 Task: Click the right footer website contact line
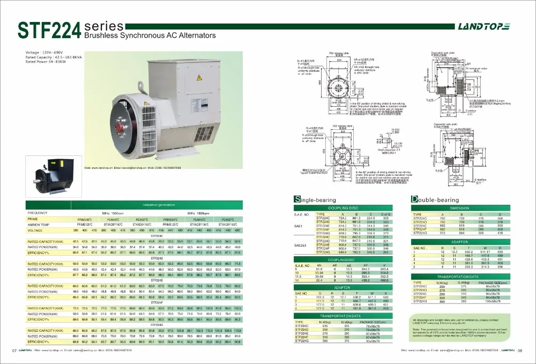point(450,350)
